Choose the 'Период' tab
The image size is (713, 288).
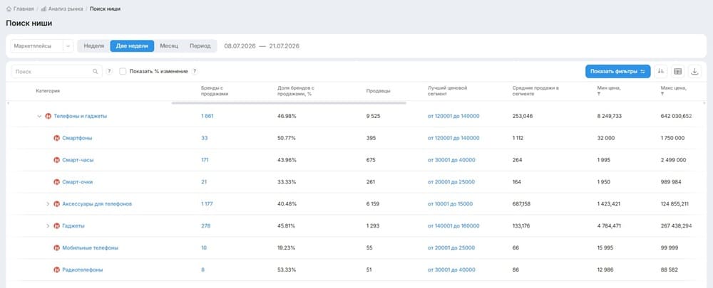pyautogui.click(x=200, y=46)
